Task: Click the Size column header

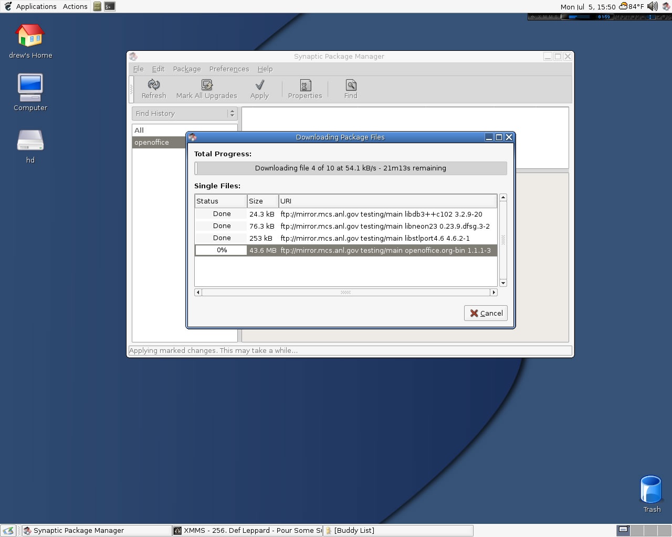Action: (262, 201)
